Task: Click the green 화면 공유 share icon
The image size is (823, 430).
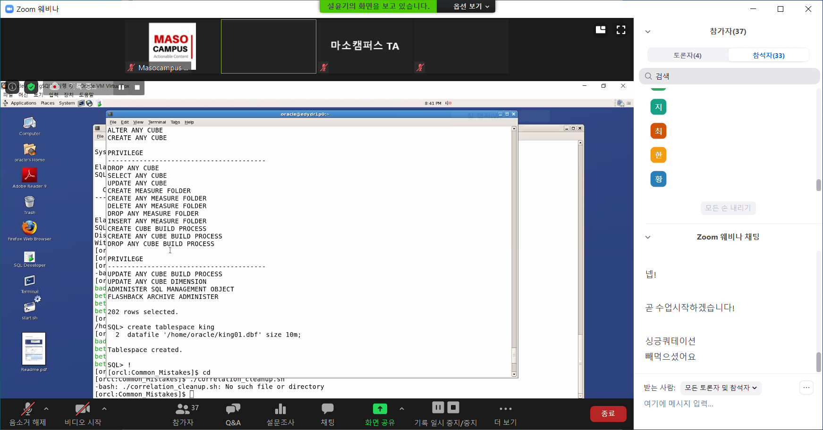Action: [x=380, y=409]
